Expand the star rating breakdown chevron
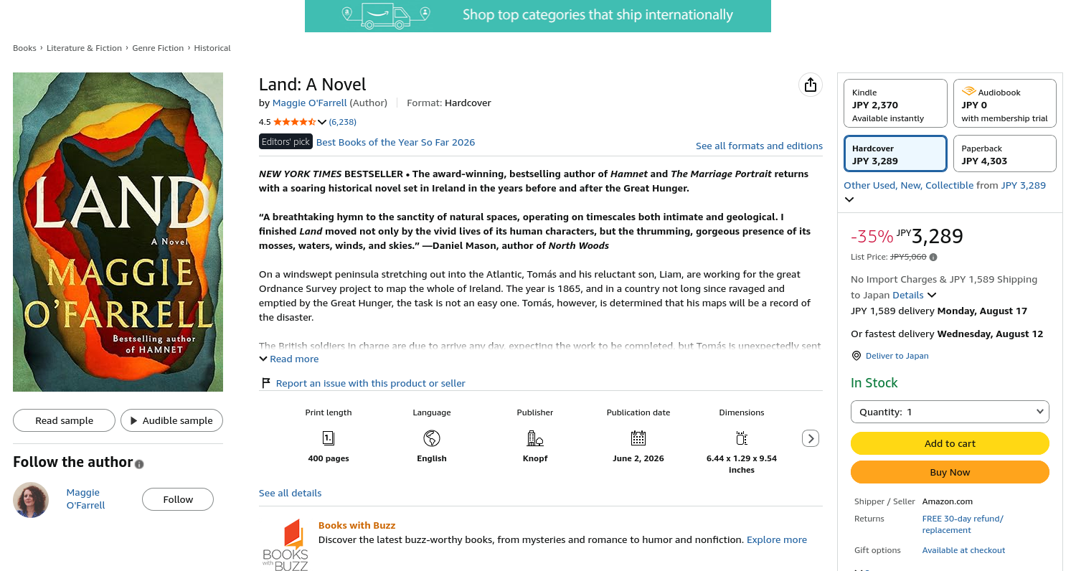 pyautogui.click(x=322, y=122)
